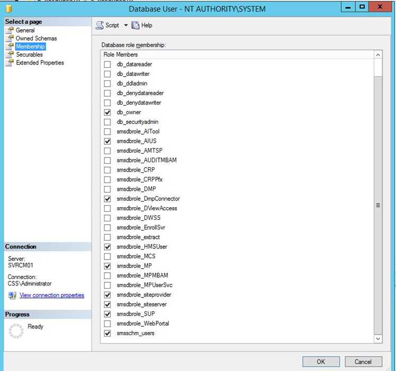Uncheck the smsschm_users role
Image resolution: width=396 pixels, height=371 pixels.
pos(107,333)
